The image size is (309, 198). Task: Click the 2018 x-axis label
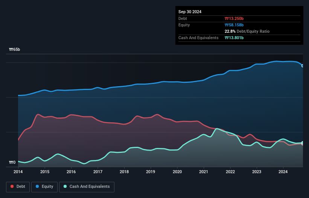click(124, 172)
